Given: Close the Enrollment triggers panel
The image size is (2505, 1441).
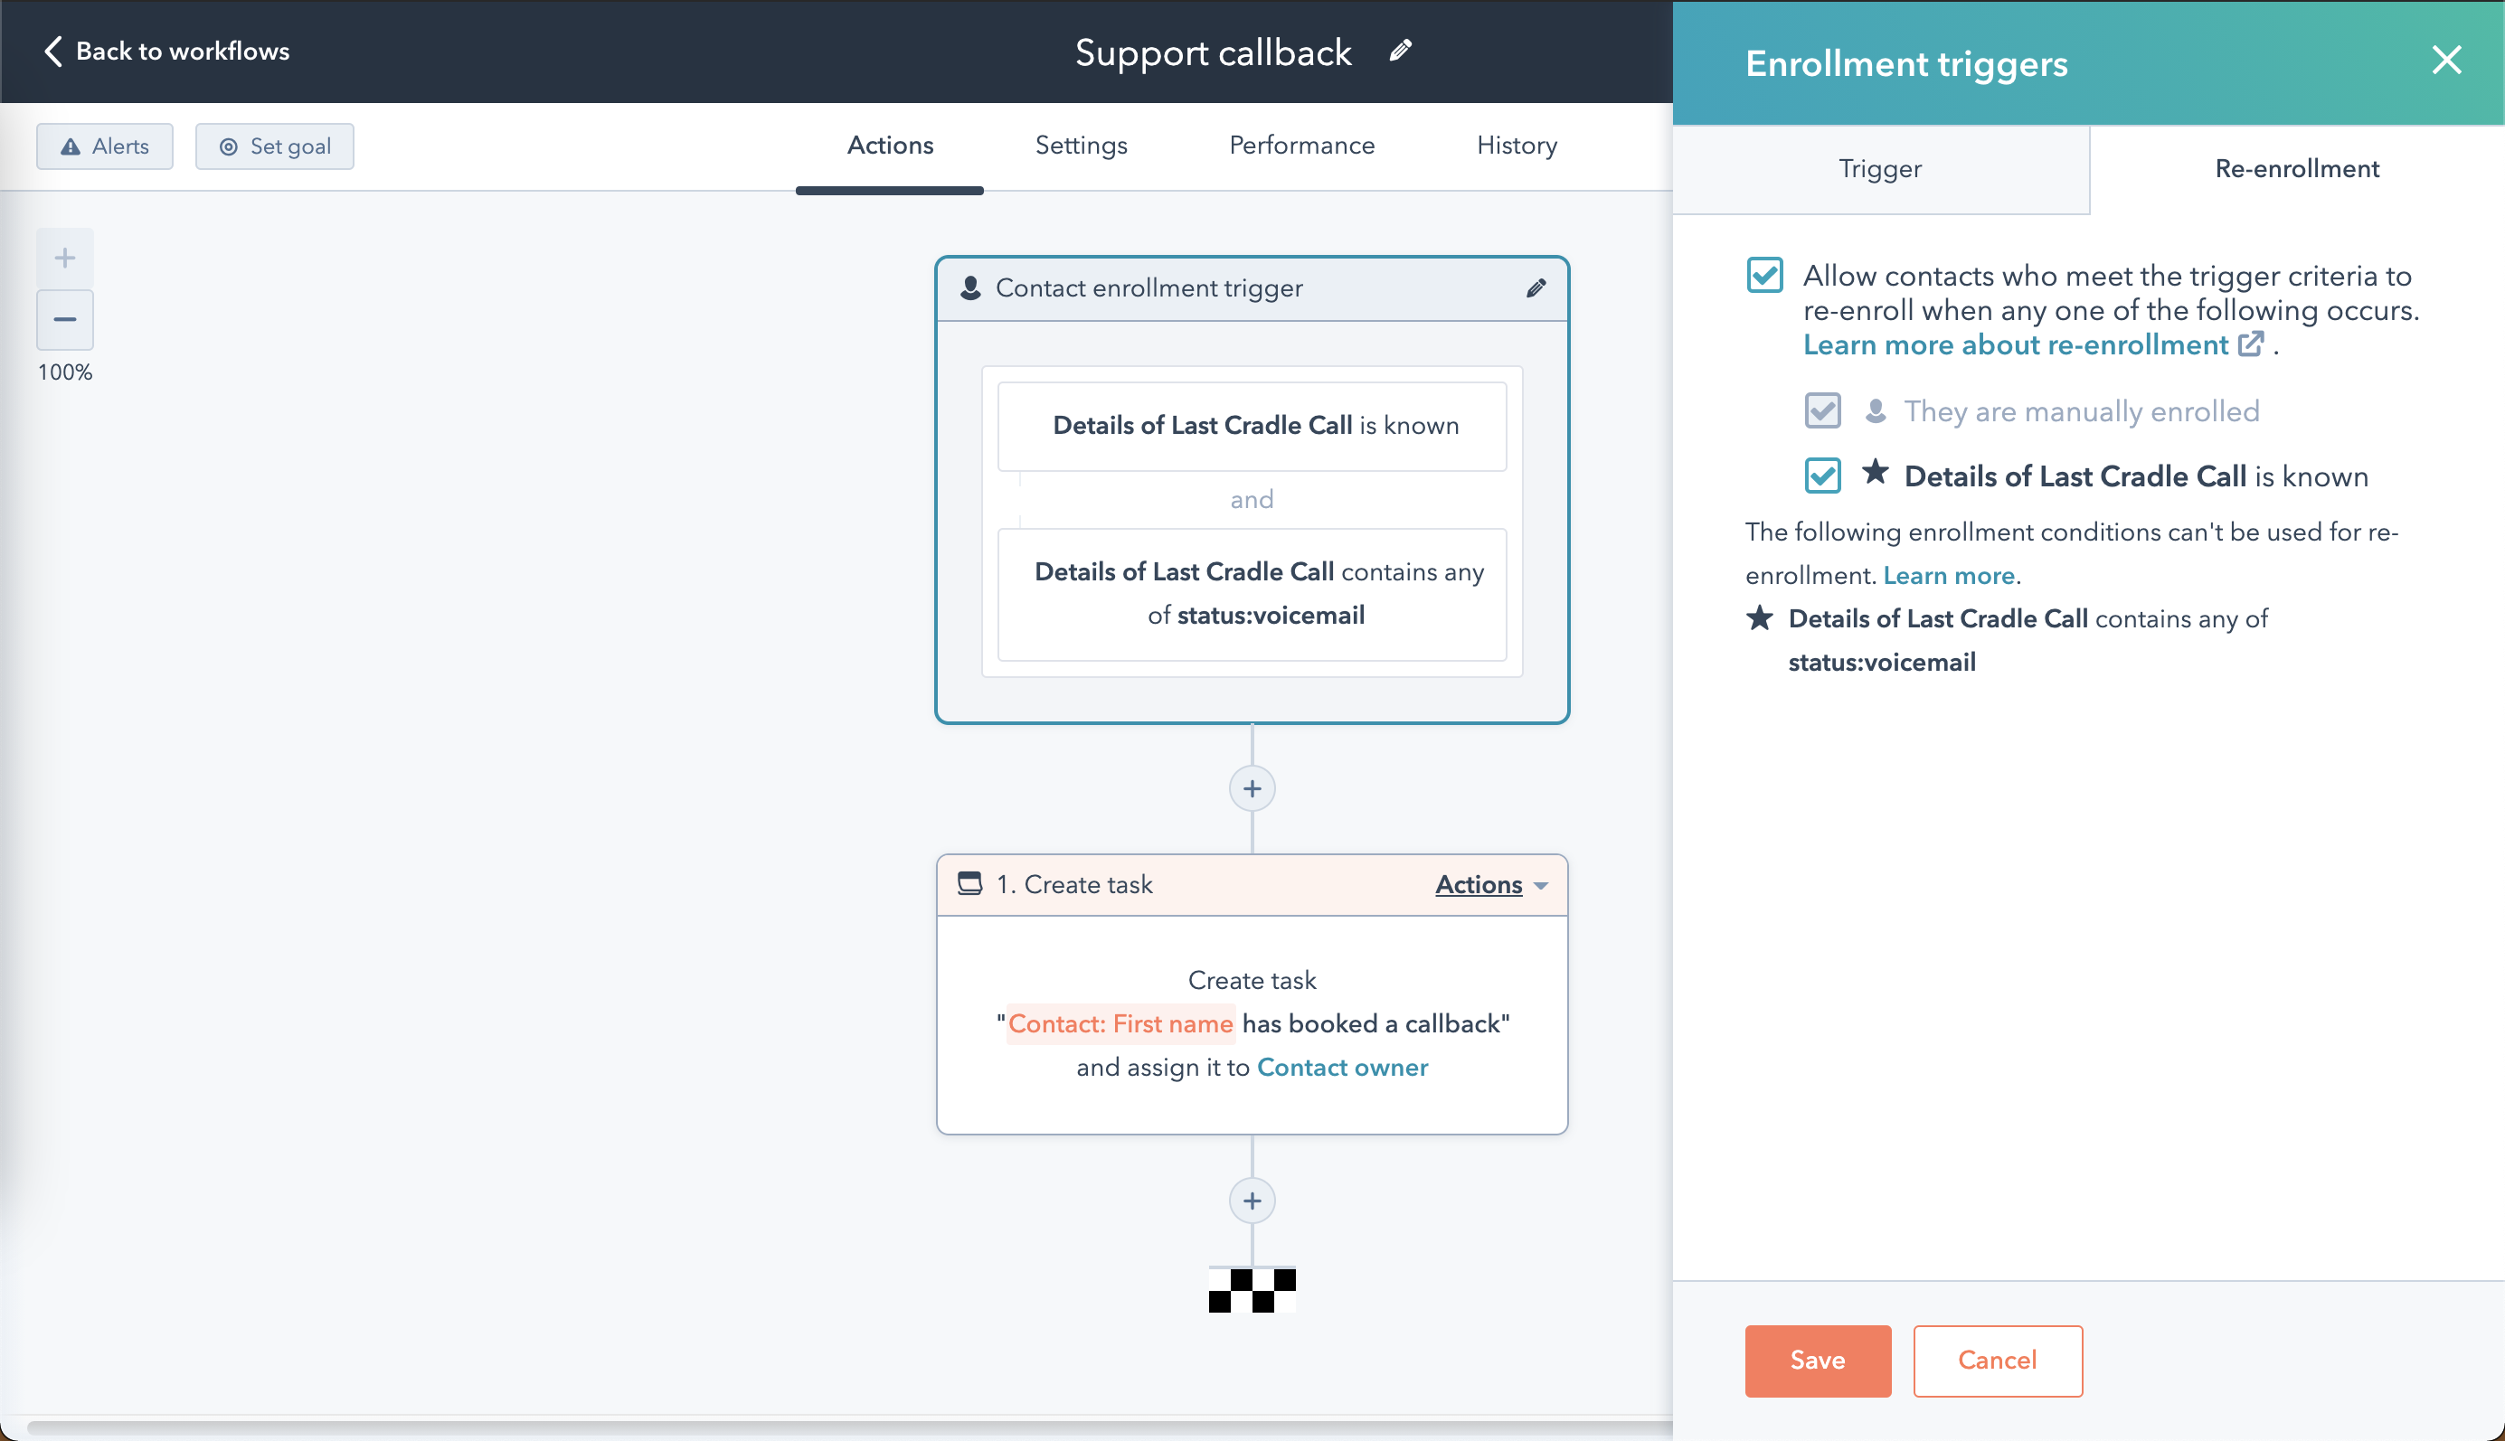Looking at the screenshot, I should [2445, 61].
